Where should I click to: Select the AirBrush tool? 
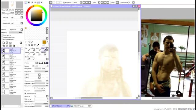(x=33, y=50)
